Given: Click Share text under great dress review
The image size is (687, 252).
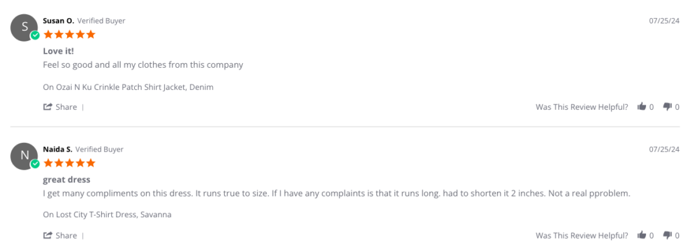Looking at the screenshot, I should pos(66,235).
